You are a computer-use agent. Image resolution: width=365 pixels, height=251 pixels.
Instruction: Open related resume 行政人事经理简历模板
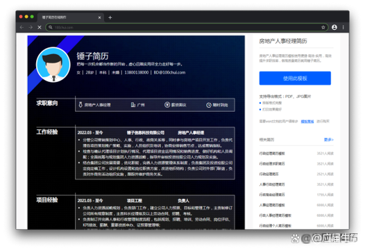point(275,216)
